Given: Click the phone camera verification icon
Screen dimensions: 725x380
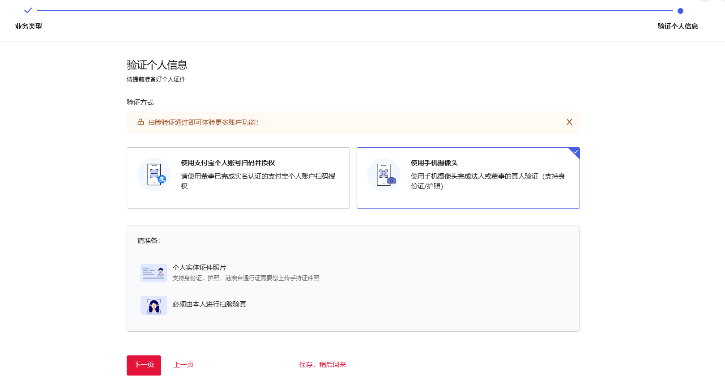Looking at the screenshot, I should click(x=384, y=175).
